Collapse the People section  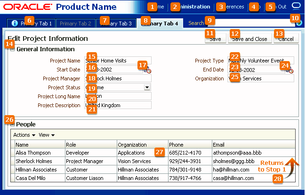(x=12, y=125)
